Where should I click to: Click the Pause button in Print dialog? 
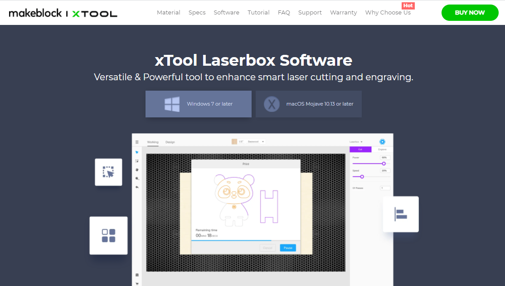[288, 247]
